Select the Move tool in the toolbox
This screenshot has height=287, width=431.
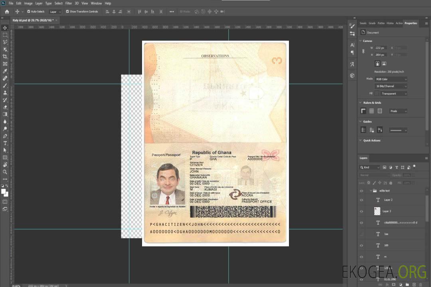tap(5, 28)
